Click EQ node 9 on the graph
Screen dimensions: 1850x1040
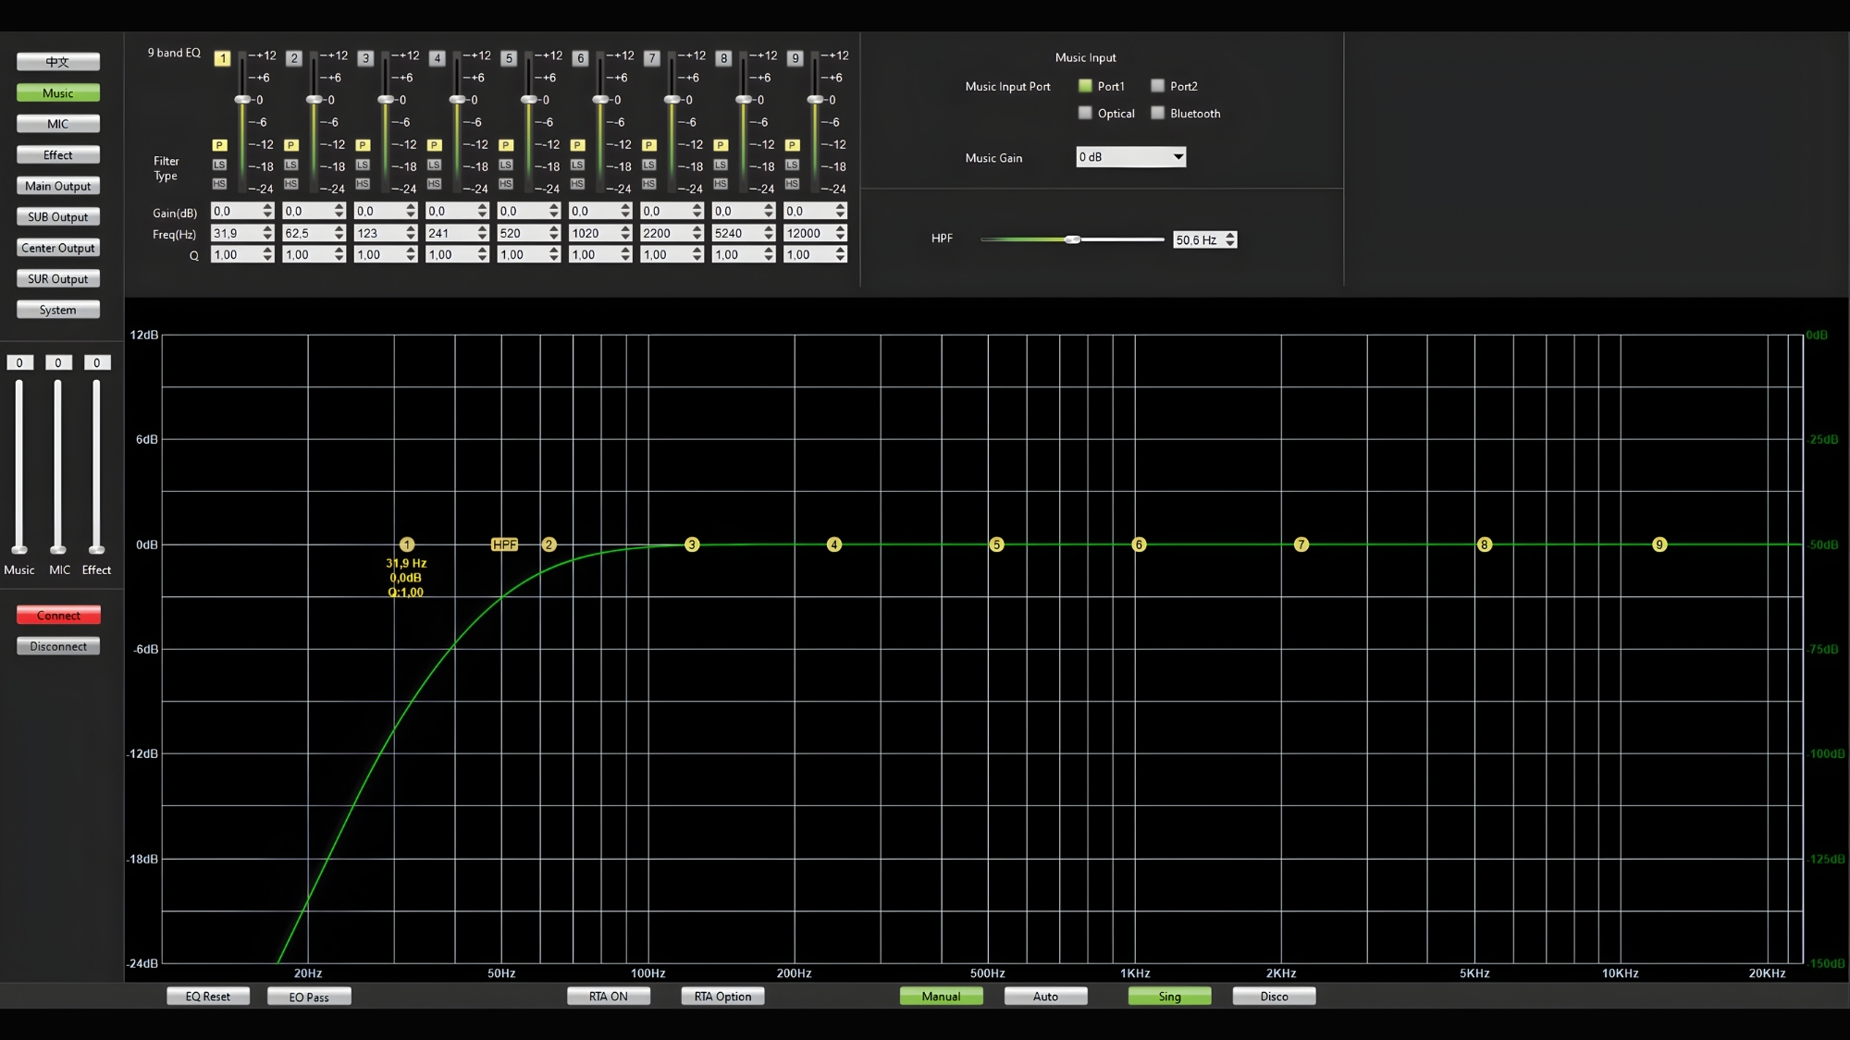(1659, 544)
